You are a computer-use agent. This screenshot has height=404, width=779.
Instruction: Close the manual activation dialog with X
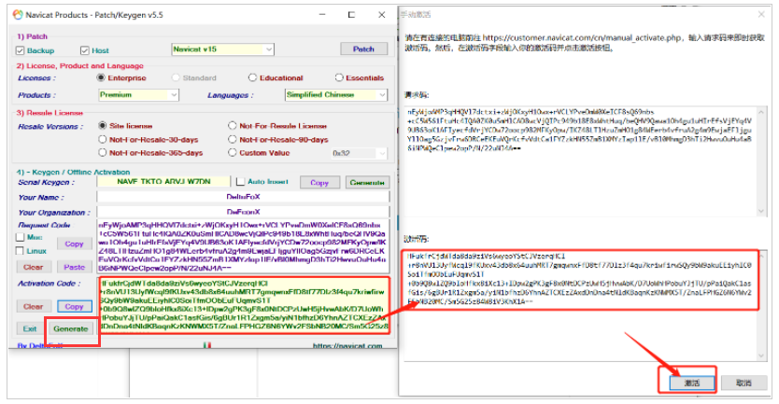[761, 14]
